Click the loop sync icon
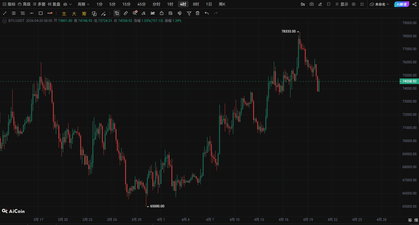This screenshot has height=225, width=419. [94, 13]
